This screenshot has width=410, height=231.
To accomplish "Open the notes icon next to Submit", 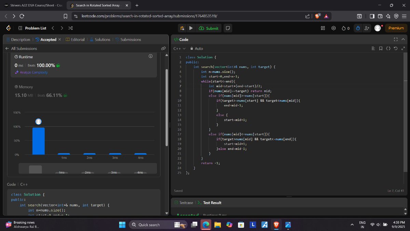I will [228, 28].
